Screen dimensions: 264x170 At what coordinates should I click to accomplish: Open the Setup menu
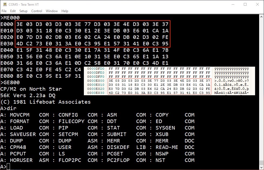pos(23,11)
